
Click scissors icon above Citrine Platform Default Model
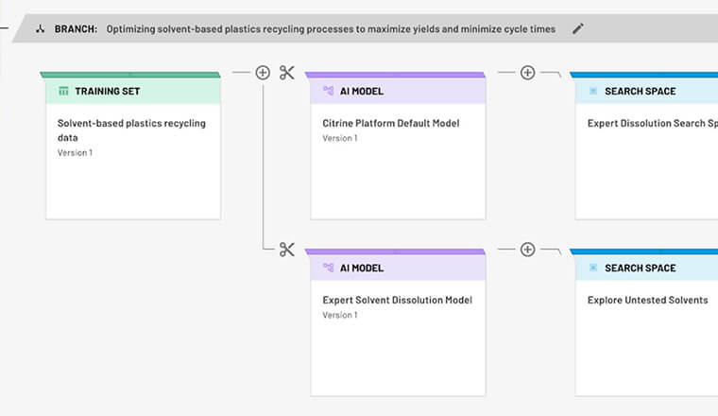coord(287,73)
